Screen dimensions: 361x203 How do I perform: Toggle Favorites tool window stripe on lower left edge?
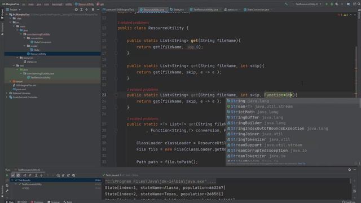coord(2,191)
